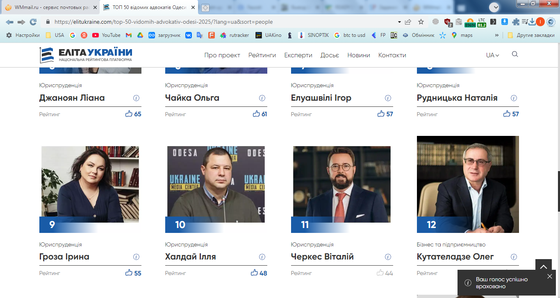Click the browser back arrow
This screenshot has height=298, width=560.
pyautogui.click(x=9, y=22)
